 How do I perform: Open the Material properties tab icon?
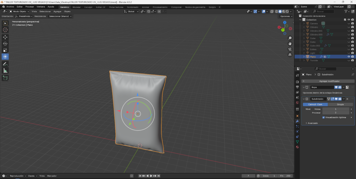297,147
